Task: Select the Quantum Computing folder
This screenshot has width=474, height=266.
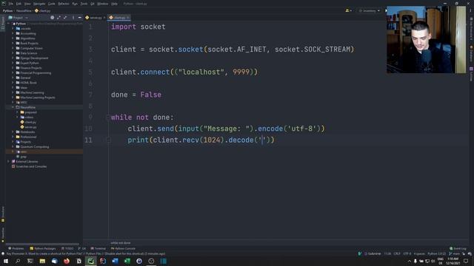Action: tap(35, 146)
